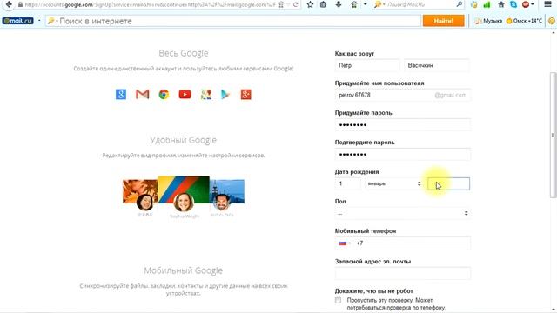Screen dimensions: 557x313
Task: Open the bookmarks list clipboard icon
Action: click(x=323, y=4)
